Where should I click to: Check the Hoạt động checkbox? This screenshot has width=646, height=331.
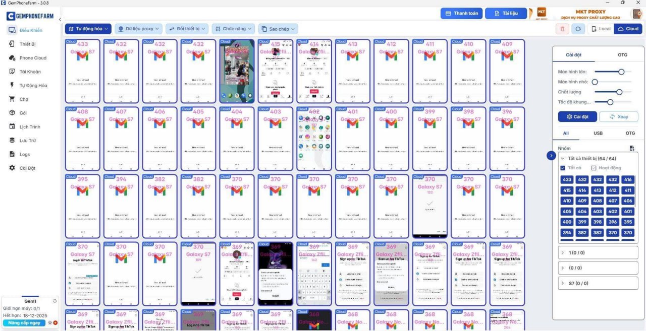[x=594, y=168]
